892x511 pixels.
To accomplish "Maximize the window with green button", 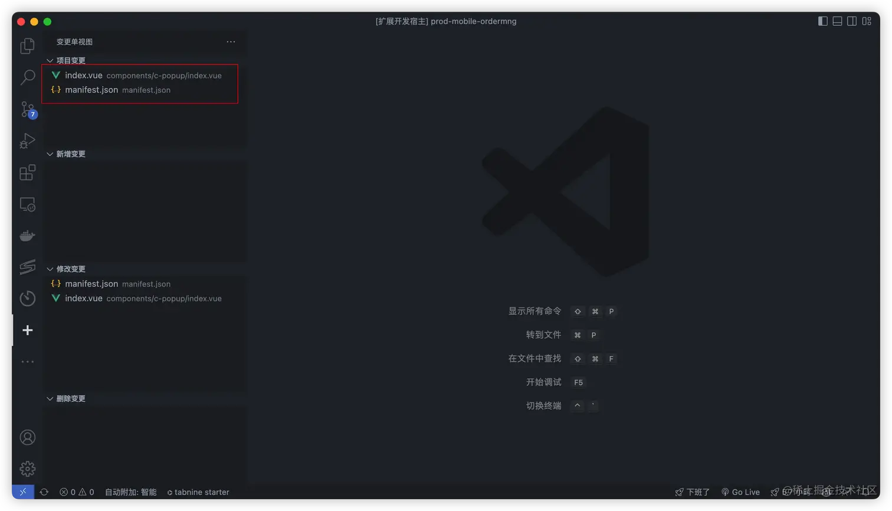I will tap(47, 22).
